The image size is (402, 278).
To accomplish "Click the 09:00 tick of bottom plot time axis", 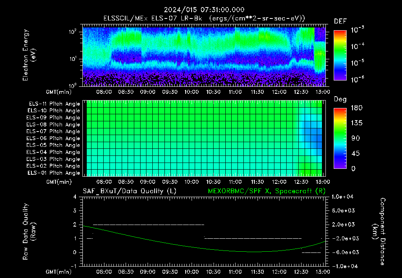I will pos(148,272).
